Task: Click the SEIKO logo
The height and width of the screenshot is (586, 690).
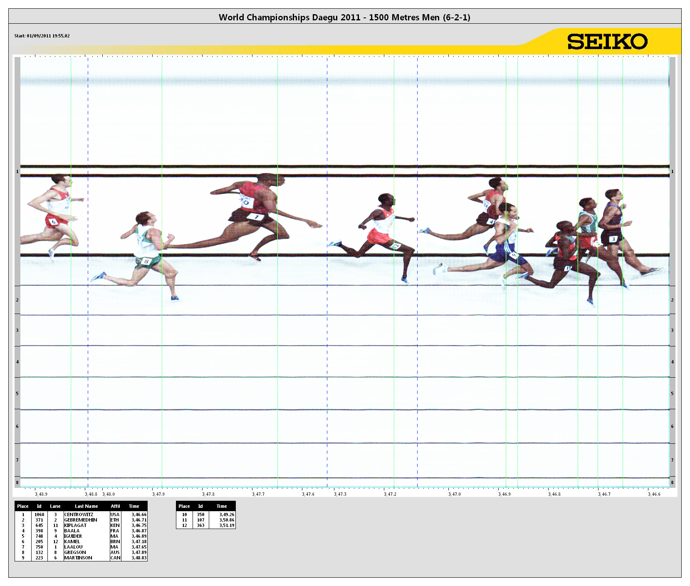Action: [x=607, y=42]
